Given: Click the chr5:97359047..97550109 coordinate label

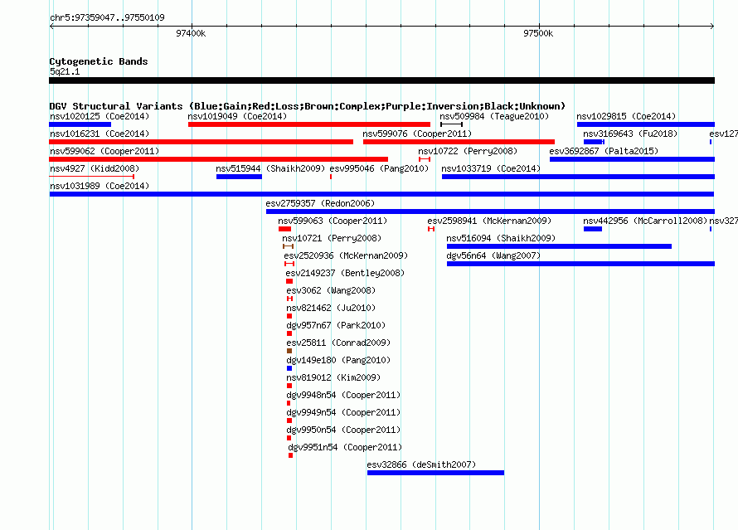Looking at the screenshot, I should tap(107, 17).
